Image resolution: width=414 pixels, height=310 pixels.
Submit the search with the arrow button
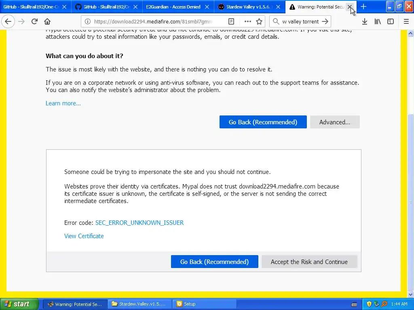coord(325,22)
